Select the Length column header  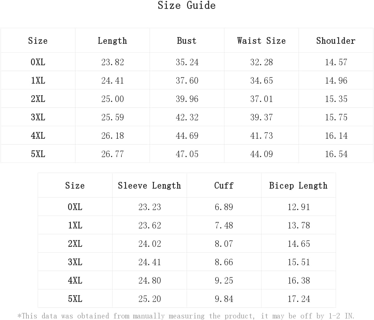coord(112,41)
